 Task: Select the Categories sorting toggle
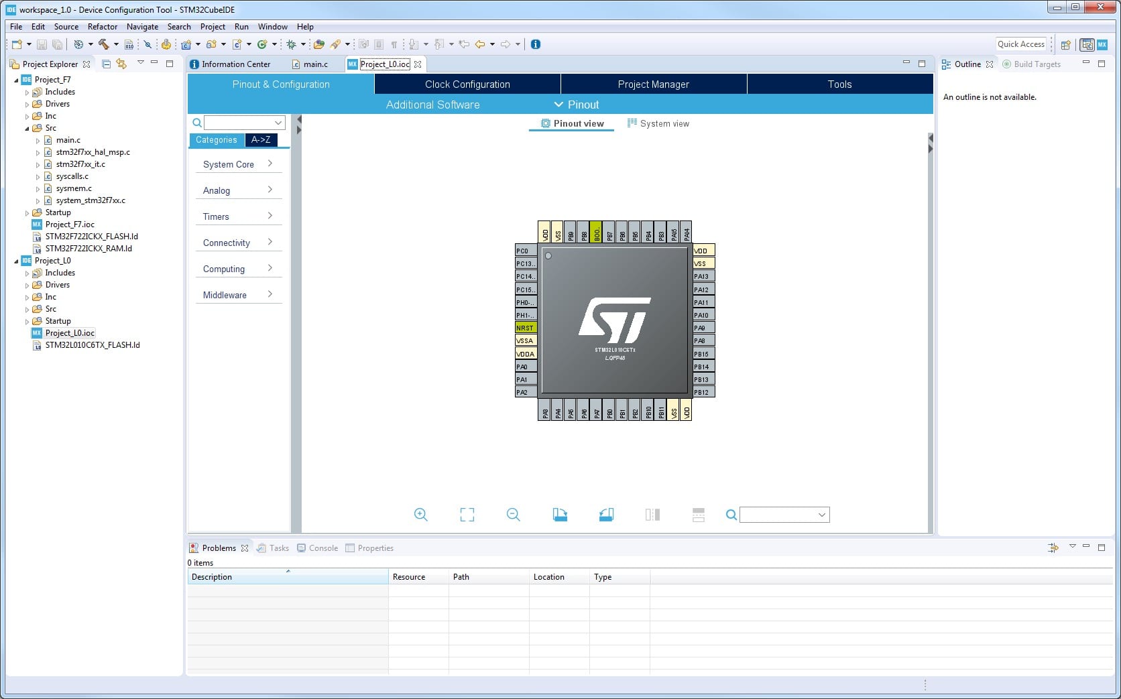coord(216,140)
